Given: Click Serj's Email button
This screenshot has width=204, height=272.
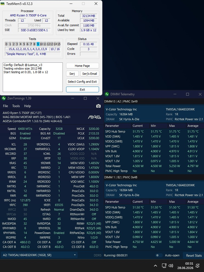Looking at the screenshot, I should tap(90, 74).
